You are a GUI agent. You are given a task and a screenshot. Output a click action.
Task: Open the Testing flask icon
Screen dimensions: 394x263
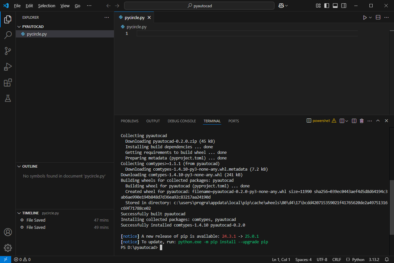click(8, 98)
